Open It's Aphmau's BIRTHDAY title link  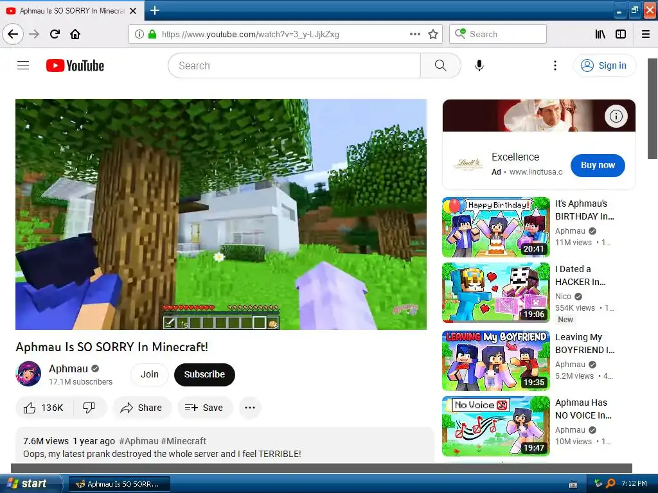585,210
